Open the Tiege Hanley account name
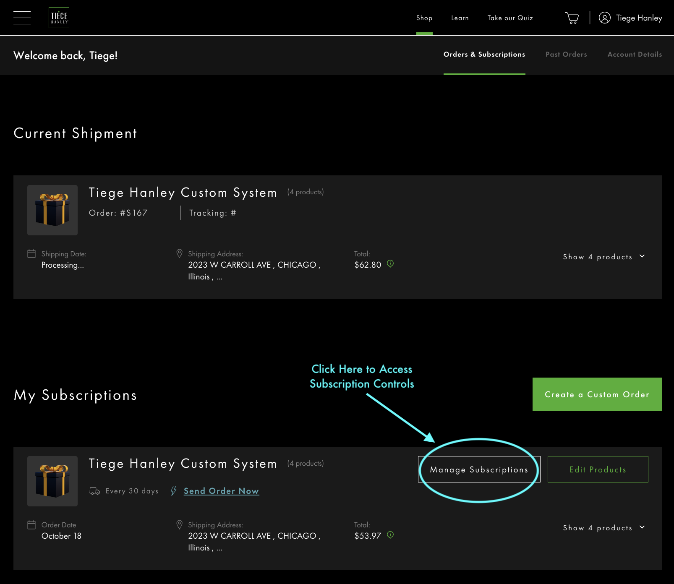 point(639,18)
